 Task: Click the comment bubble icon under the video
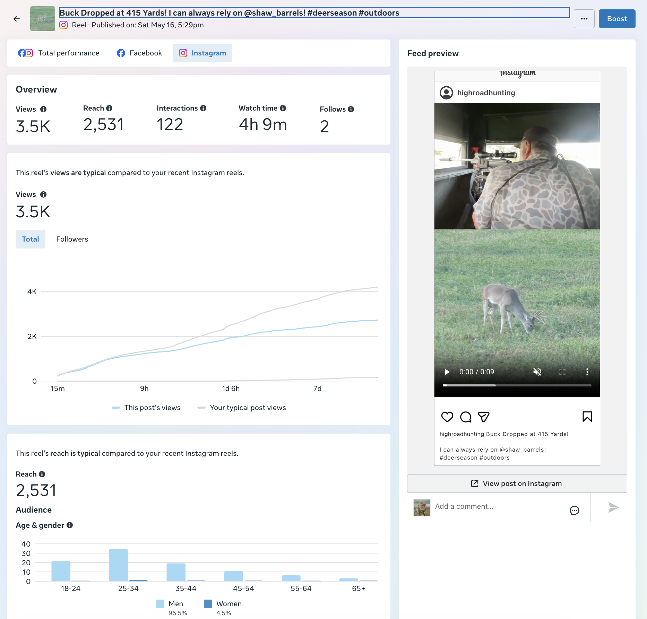pos(465,417)
